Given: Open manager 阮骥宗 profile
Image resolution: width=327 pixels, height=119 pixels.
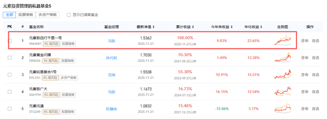Looking at the screenshot, I should pos(112,109).
